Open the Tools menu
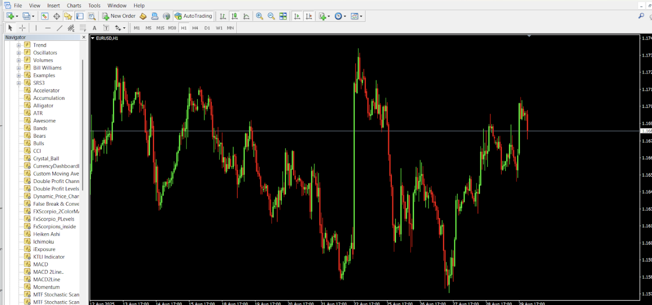This screenshot has height=305, width=652. [x=94, y=5]
